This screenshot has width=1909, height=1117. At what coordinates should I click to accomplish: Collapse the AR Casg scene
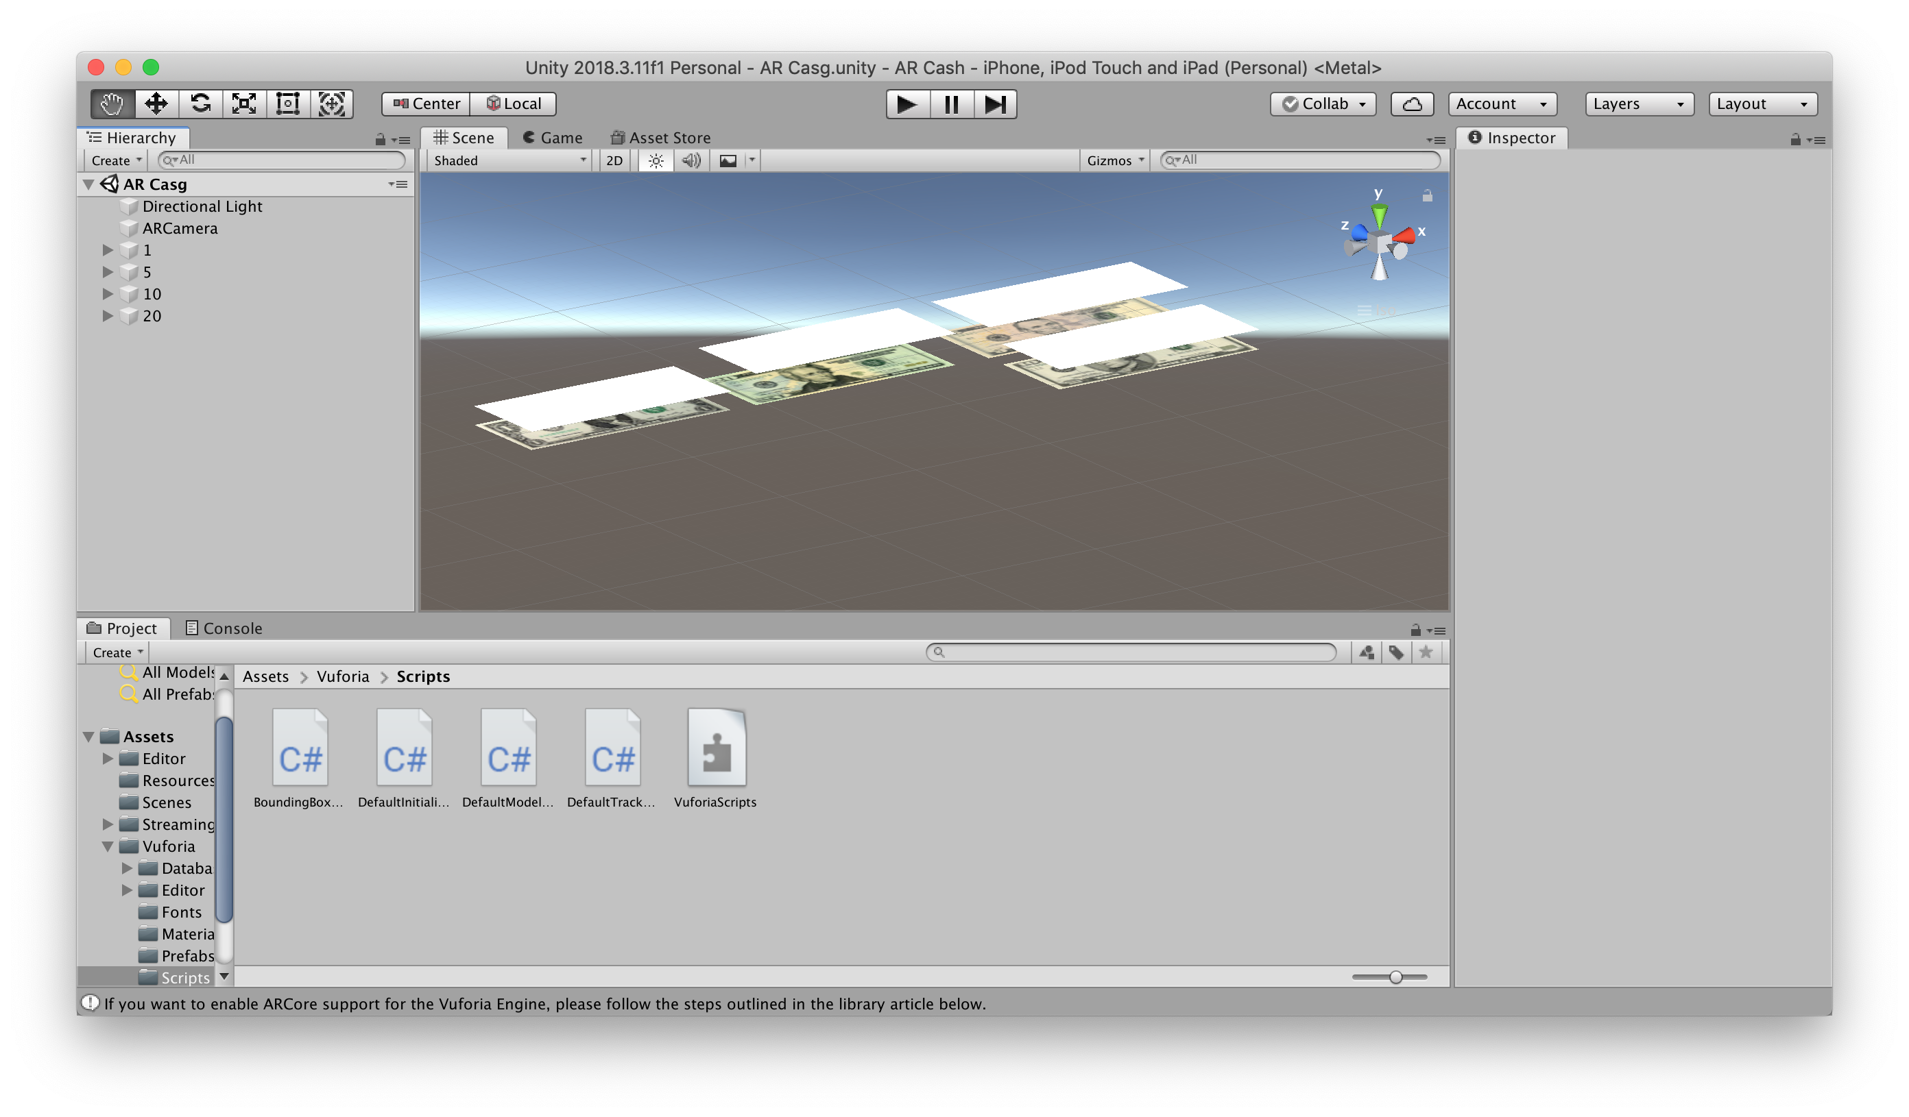click(88, 184)
